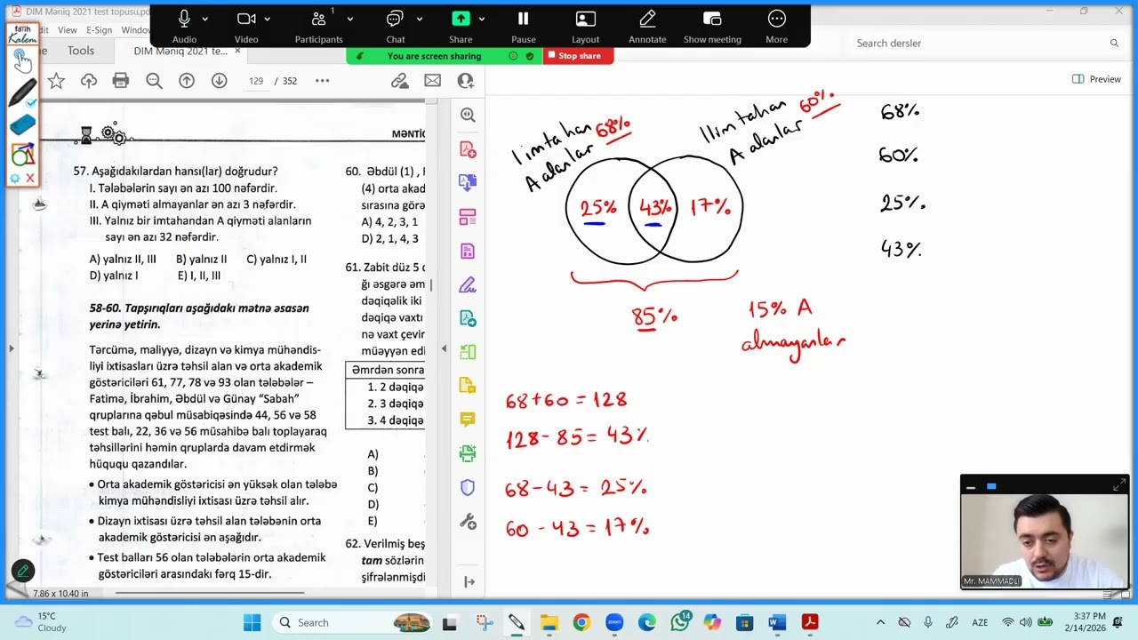The image size is (1138, 640).
Task: Click the floating edit pen circle icon
Action: click(23, 572)
